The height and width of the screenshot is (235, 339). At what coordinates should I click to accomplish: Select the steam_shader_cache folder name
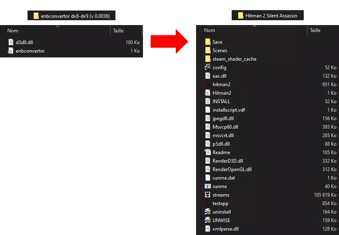tap(235, 59)
